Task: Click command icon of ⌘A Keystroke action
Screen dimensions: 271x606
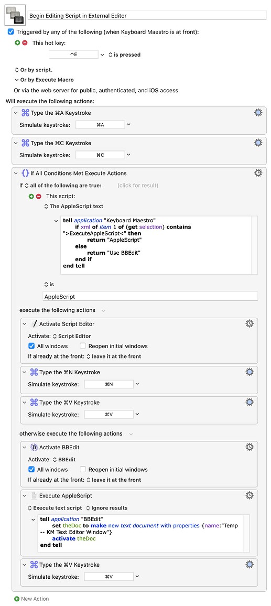Action: click(25, 113)
